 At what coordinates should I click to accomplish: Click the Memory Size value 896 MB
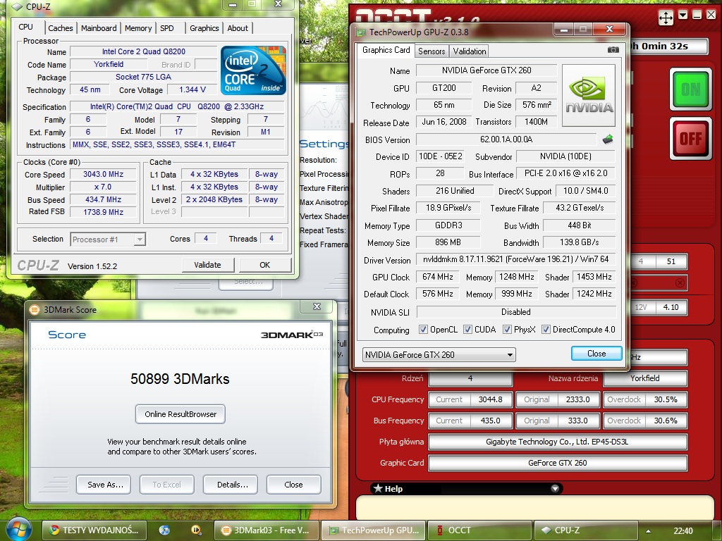click(x=448, y=242)
